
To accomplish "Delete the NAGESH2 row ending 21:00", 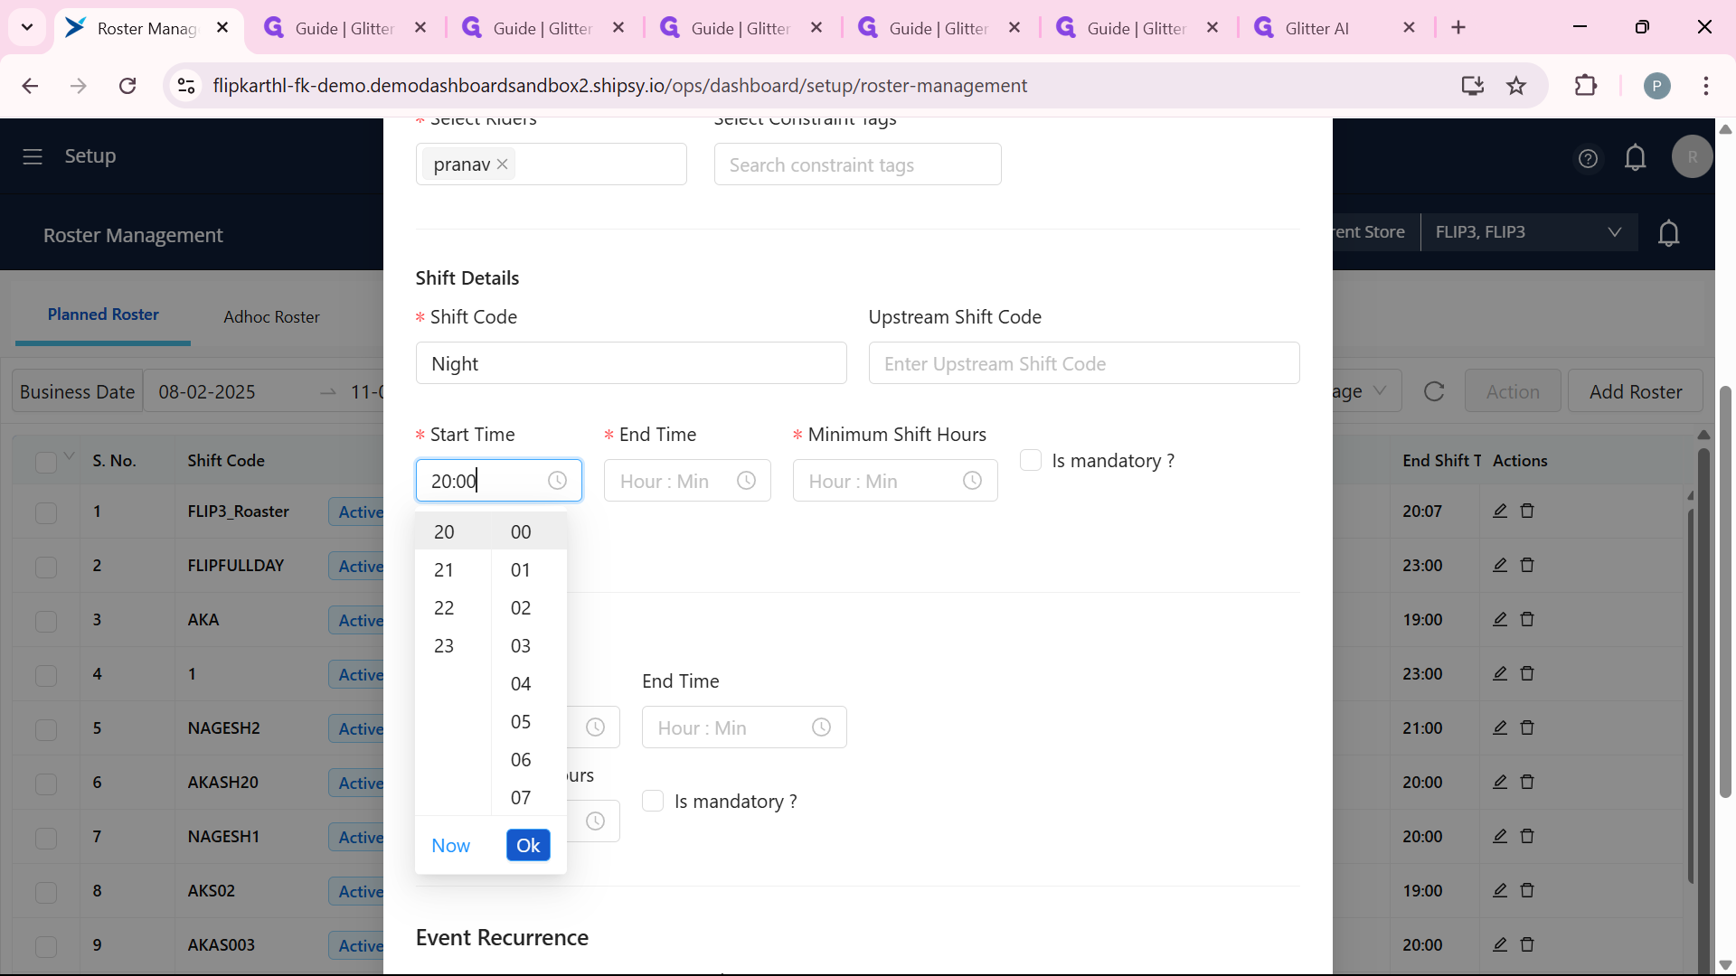I will click(1527, 727).
